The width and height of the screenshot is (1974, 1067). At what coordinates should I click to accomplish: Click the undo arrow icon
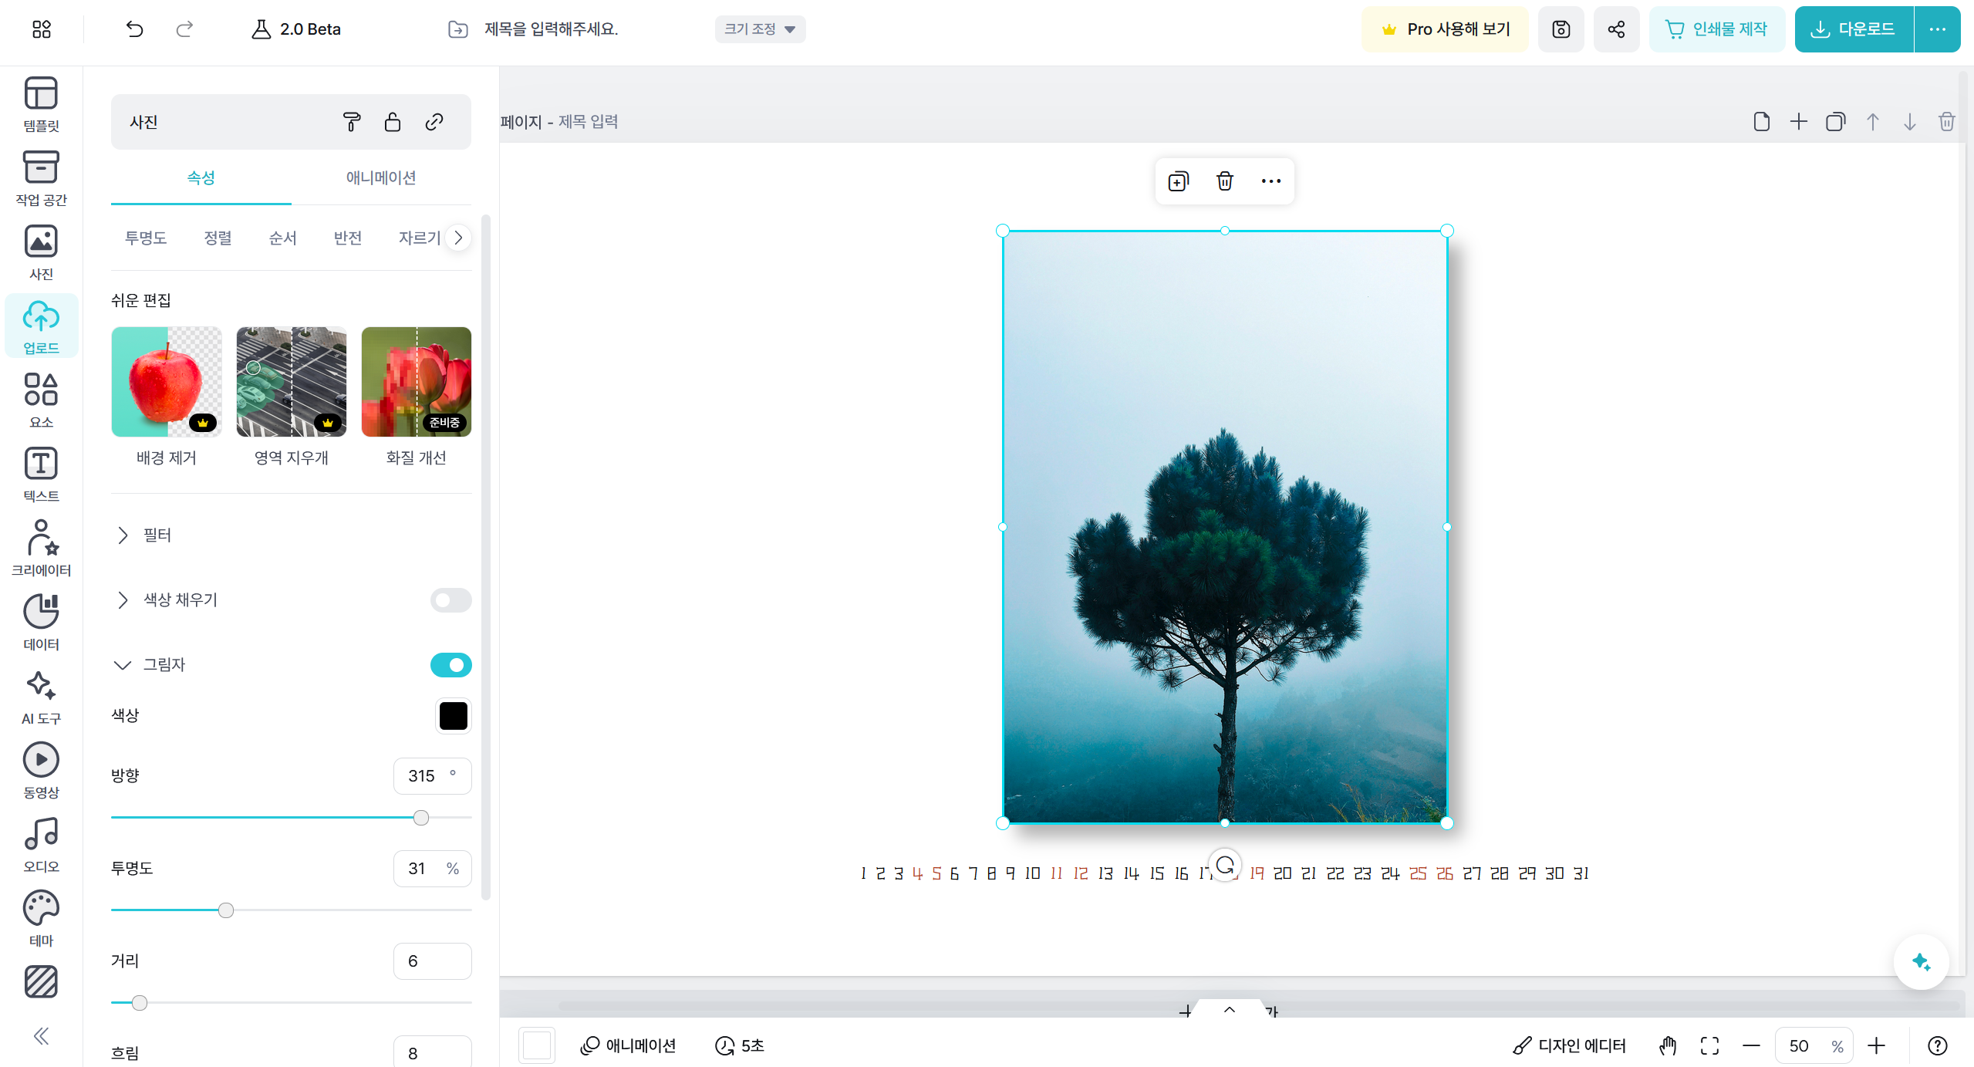tap(134, 29)
